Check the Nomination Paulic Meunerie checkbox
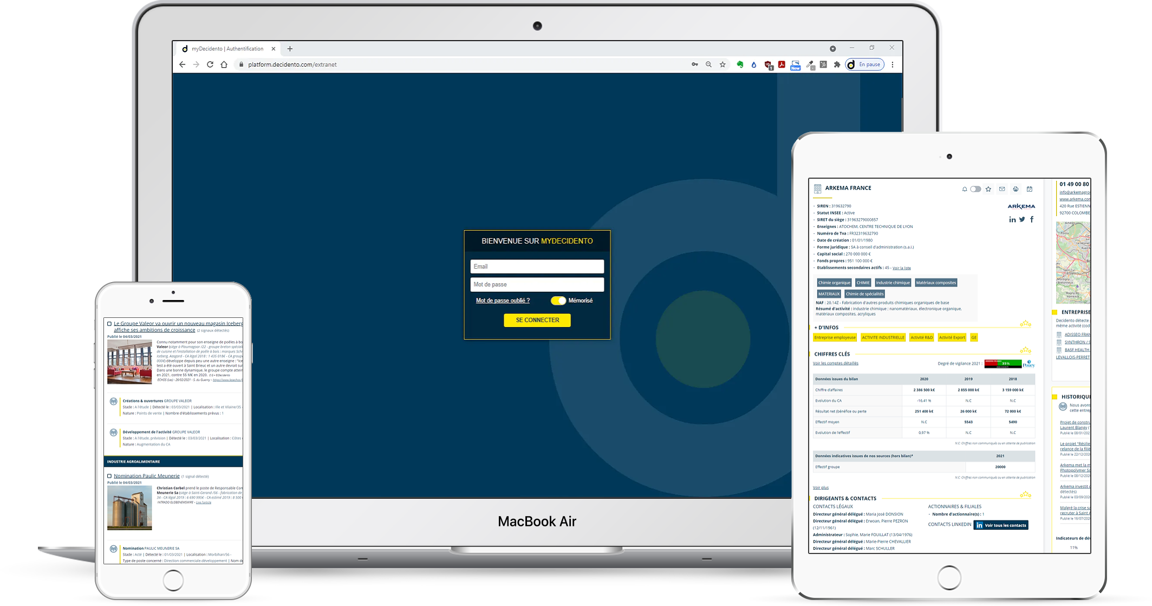Screen dimensions: 1152x606 pyautogui.click(x=109, y=477)
